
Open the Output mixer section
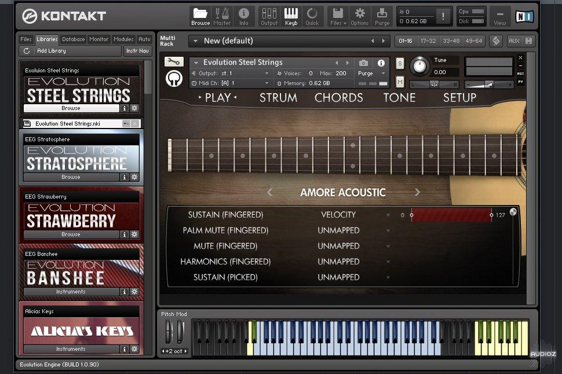coord(269,16)
